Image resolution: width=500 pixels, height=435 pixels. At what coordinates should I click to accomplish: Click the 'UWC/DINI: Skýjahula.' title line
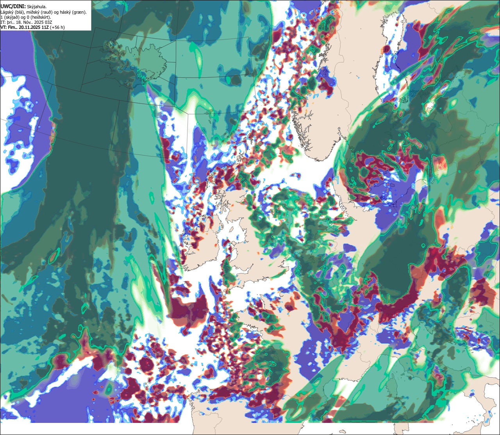(23, 7)
